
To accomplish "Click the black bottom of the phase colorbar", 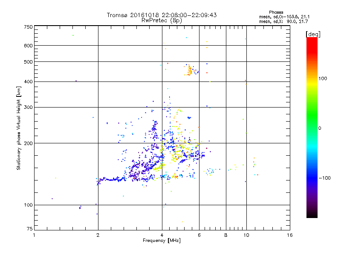I will (312, 215).
